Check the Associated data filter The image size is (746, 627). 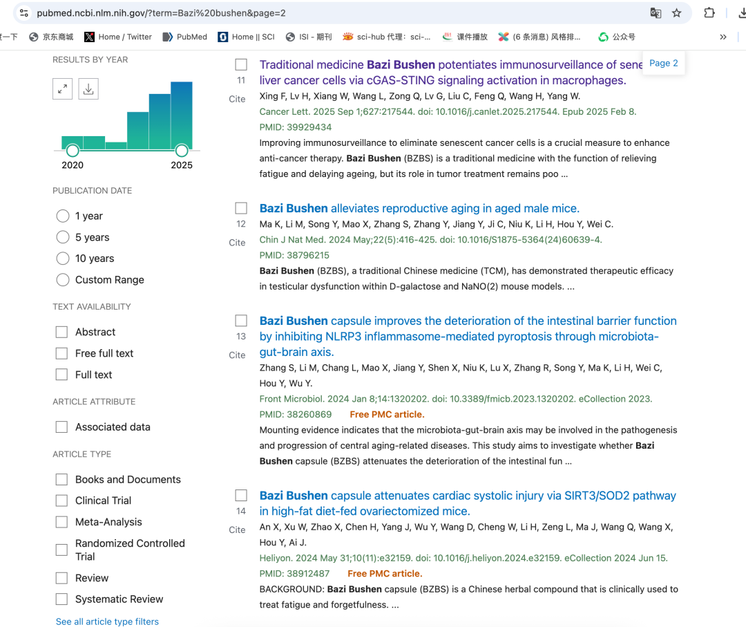tap(62, 427)
